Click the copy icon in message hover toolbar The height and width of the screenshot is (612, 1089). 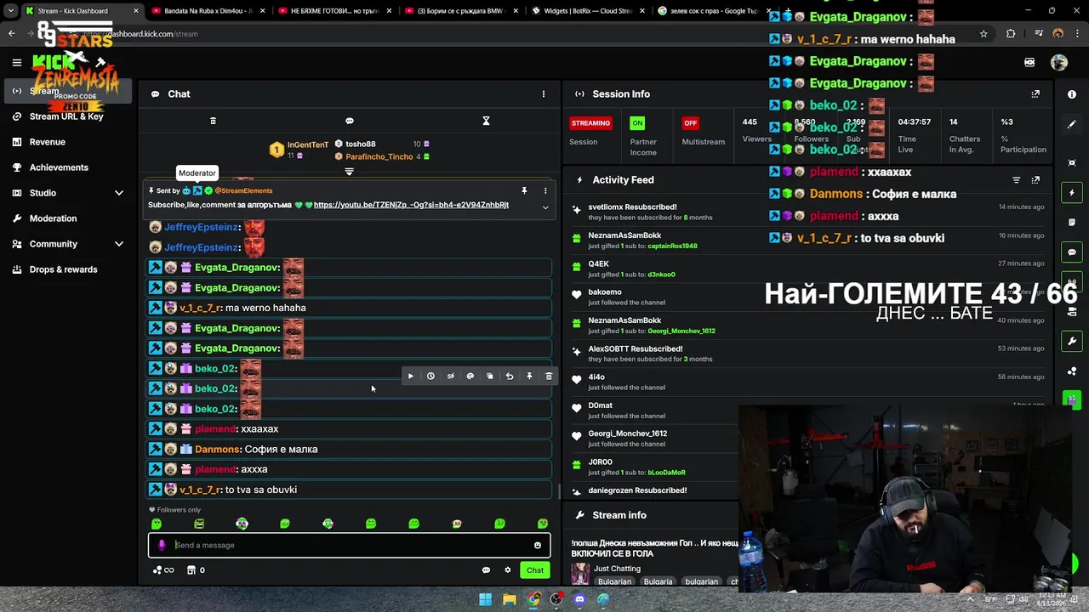tap(490, 376)
